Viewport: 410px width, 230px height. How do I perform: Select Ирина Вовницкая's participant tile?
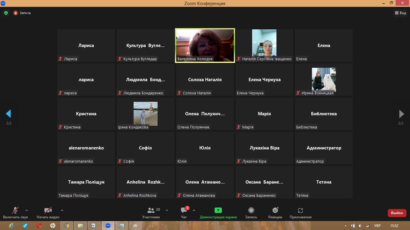pos(324,80)
